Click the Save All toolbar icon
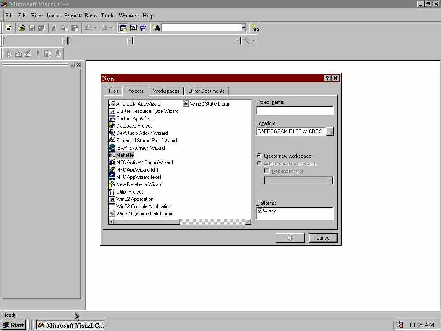The width and height of the screenshot is (441, 331). tap(41, 28)
